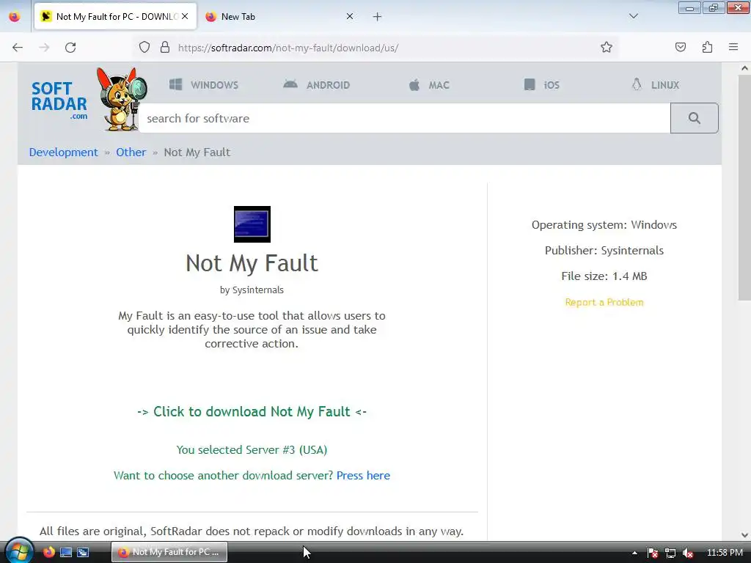
Task: List all tabs dropdown arrow
Action: (633, 16)
